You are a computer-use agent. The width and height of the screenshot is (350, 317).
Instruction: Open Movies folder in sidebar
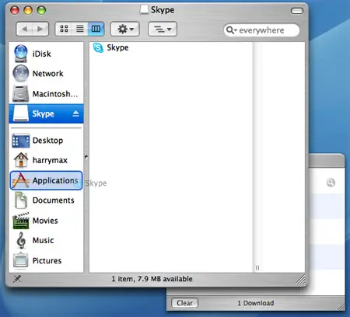46,221
